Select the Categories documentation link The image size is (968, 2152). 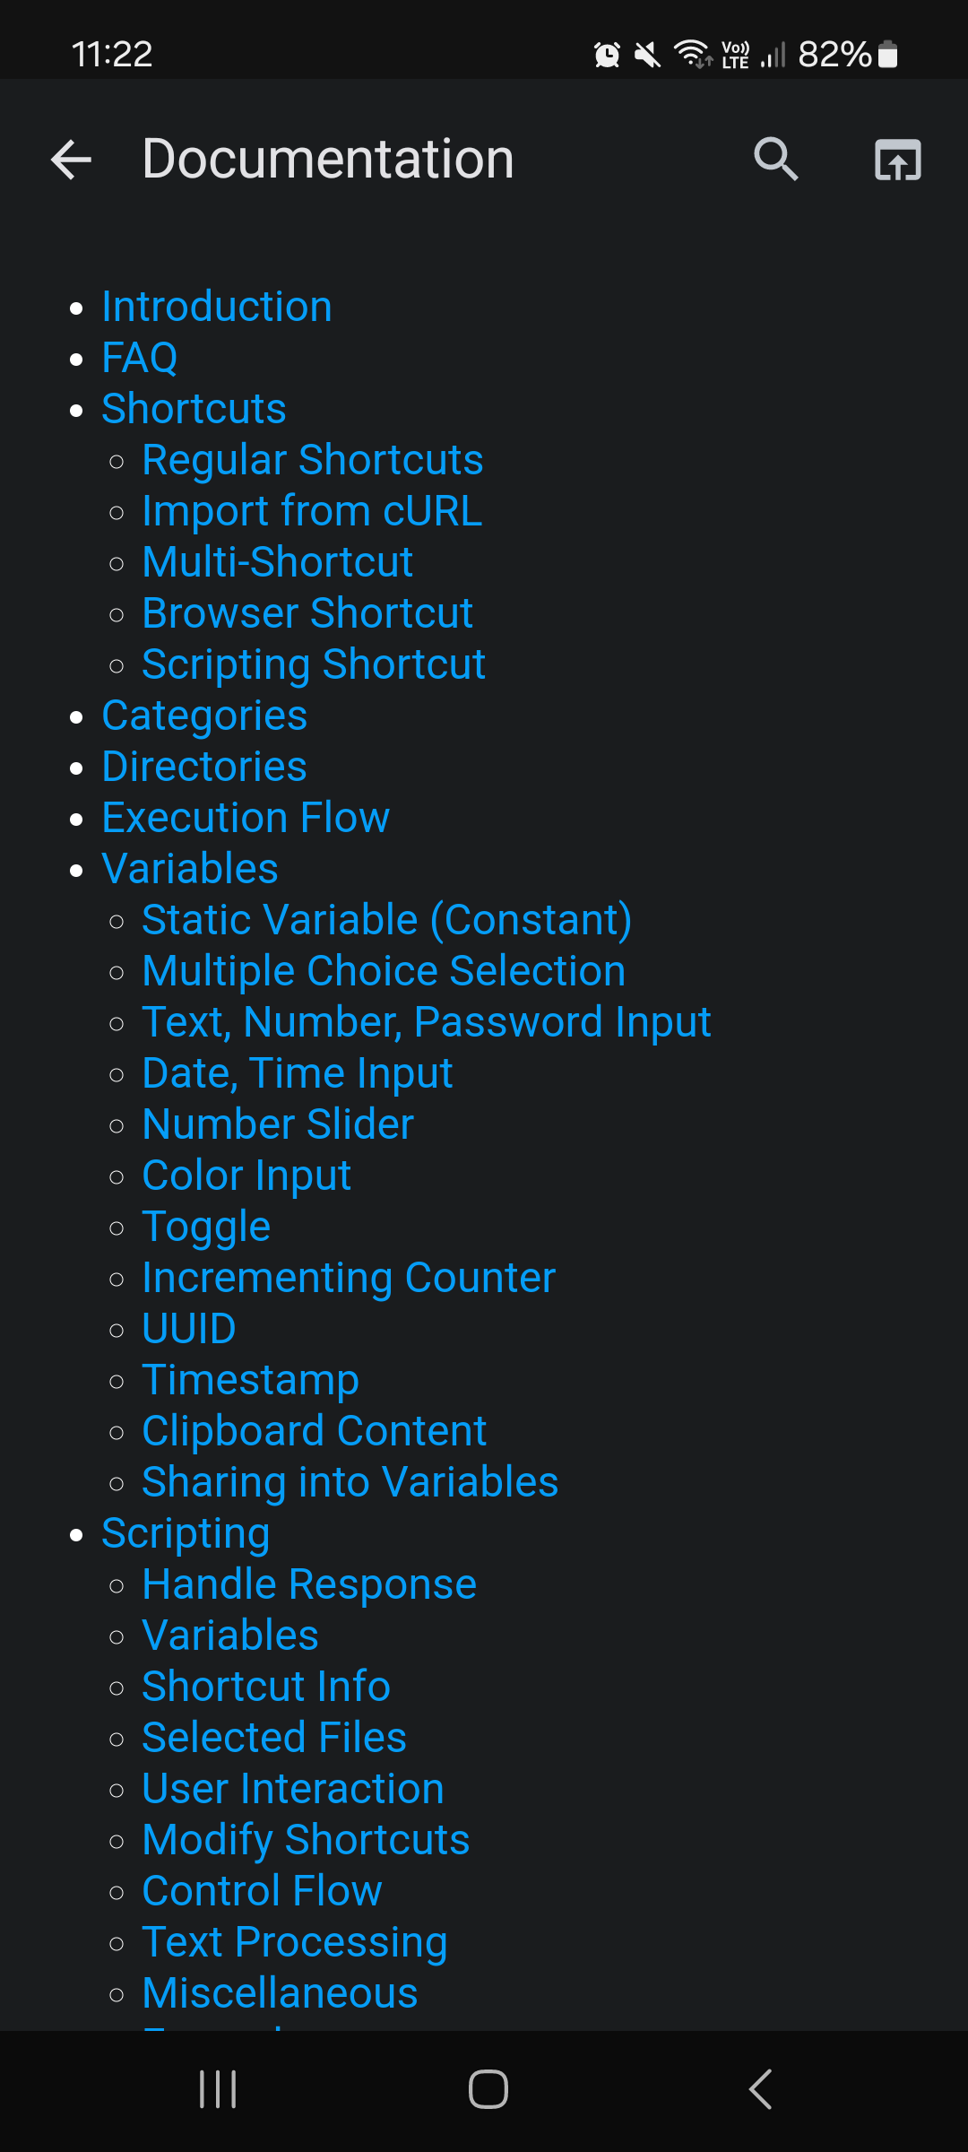coord(204,716)
